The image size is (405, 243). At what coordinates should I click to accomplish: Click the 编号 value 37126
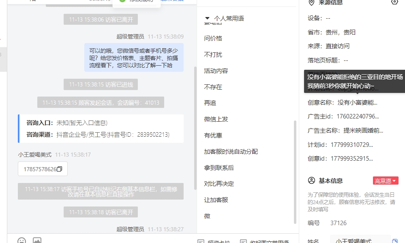coord(339,223)
